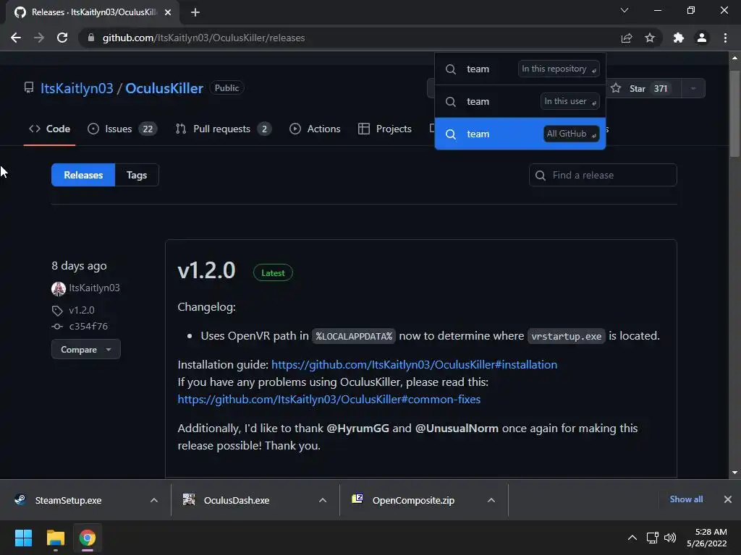Open the ItsKaitlyn03 owner link

point(77,88)
